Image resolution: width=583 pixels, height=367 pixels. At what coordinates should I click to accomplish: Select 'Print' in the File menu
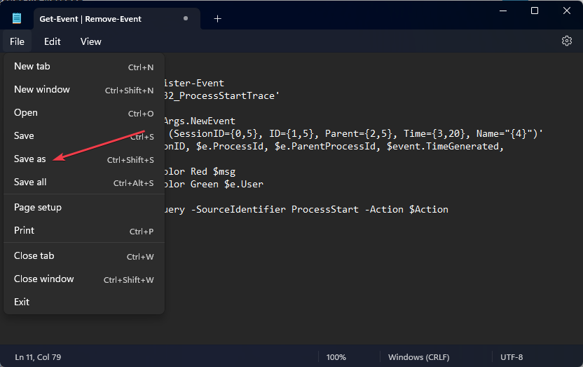25,231
